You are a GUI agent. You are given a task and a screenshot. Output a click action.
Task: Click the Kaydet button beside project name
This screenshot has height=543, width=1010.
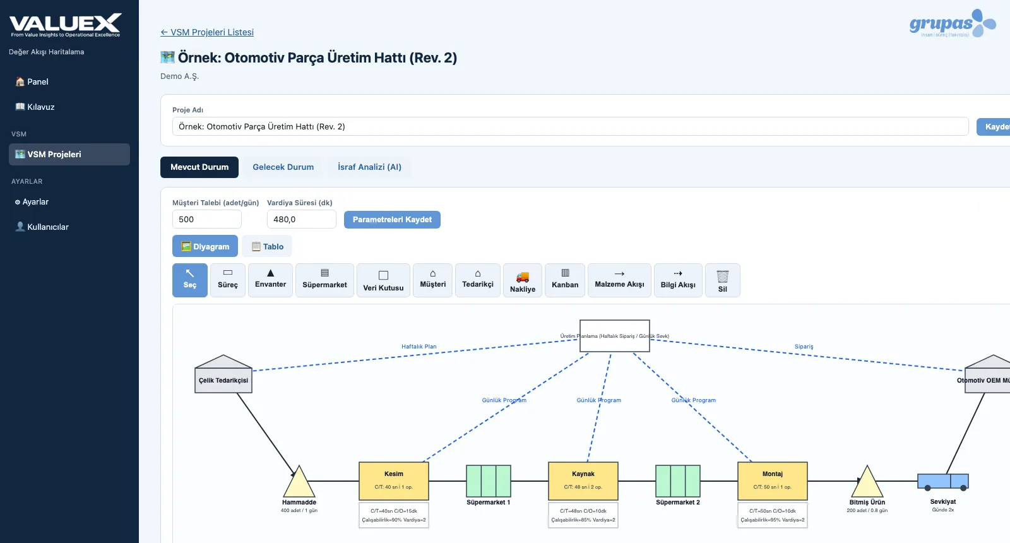coord(994,127)
